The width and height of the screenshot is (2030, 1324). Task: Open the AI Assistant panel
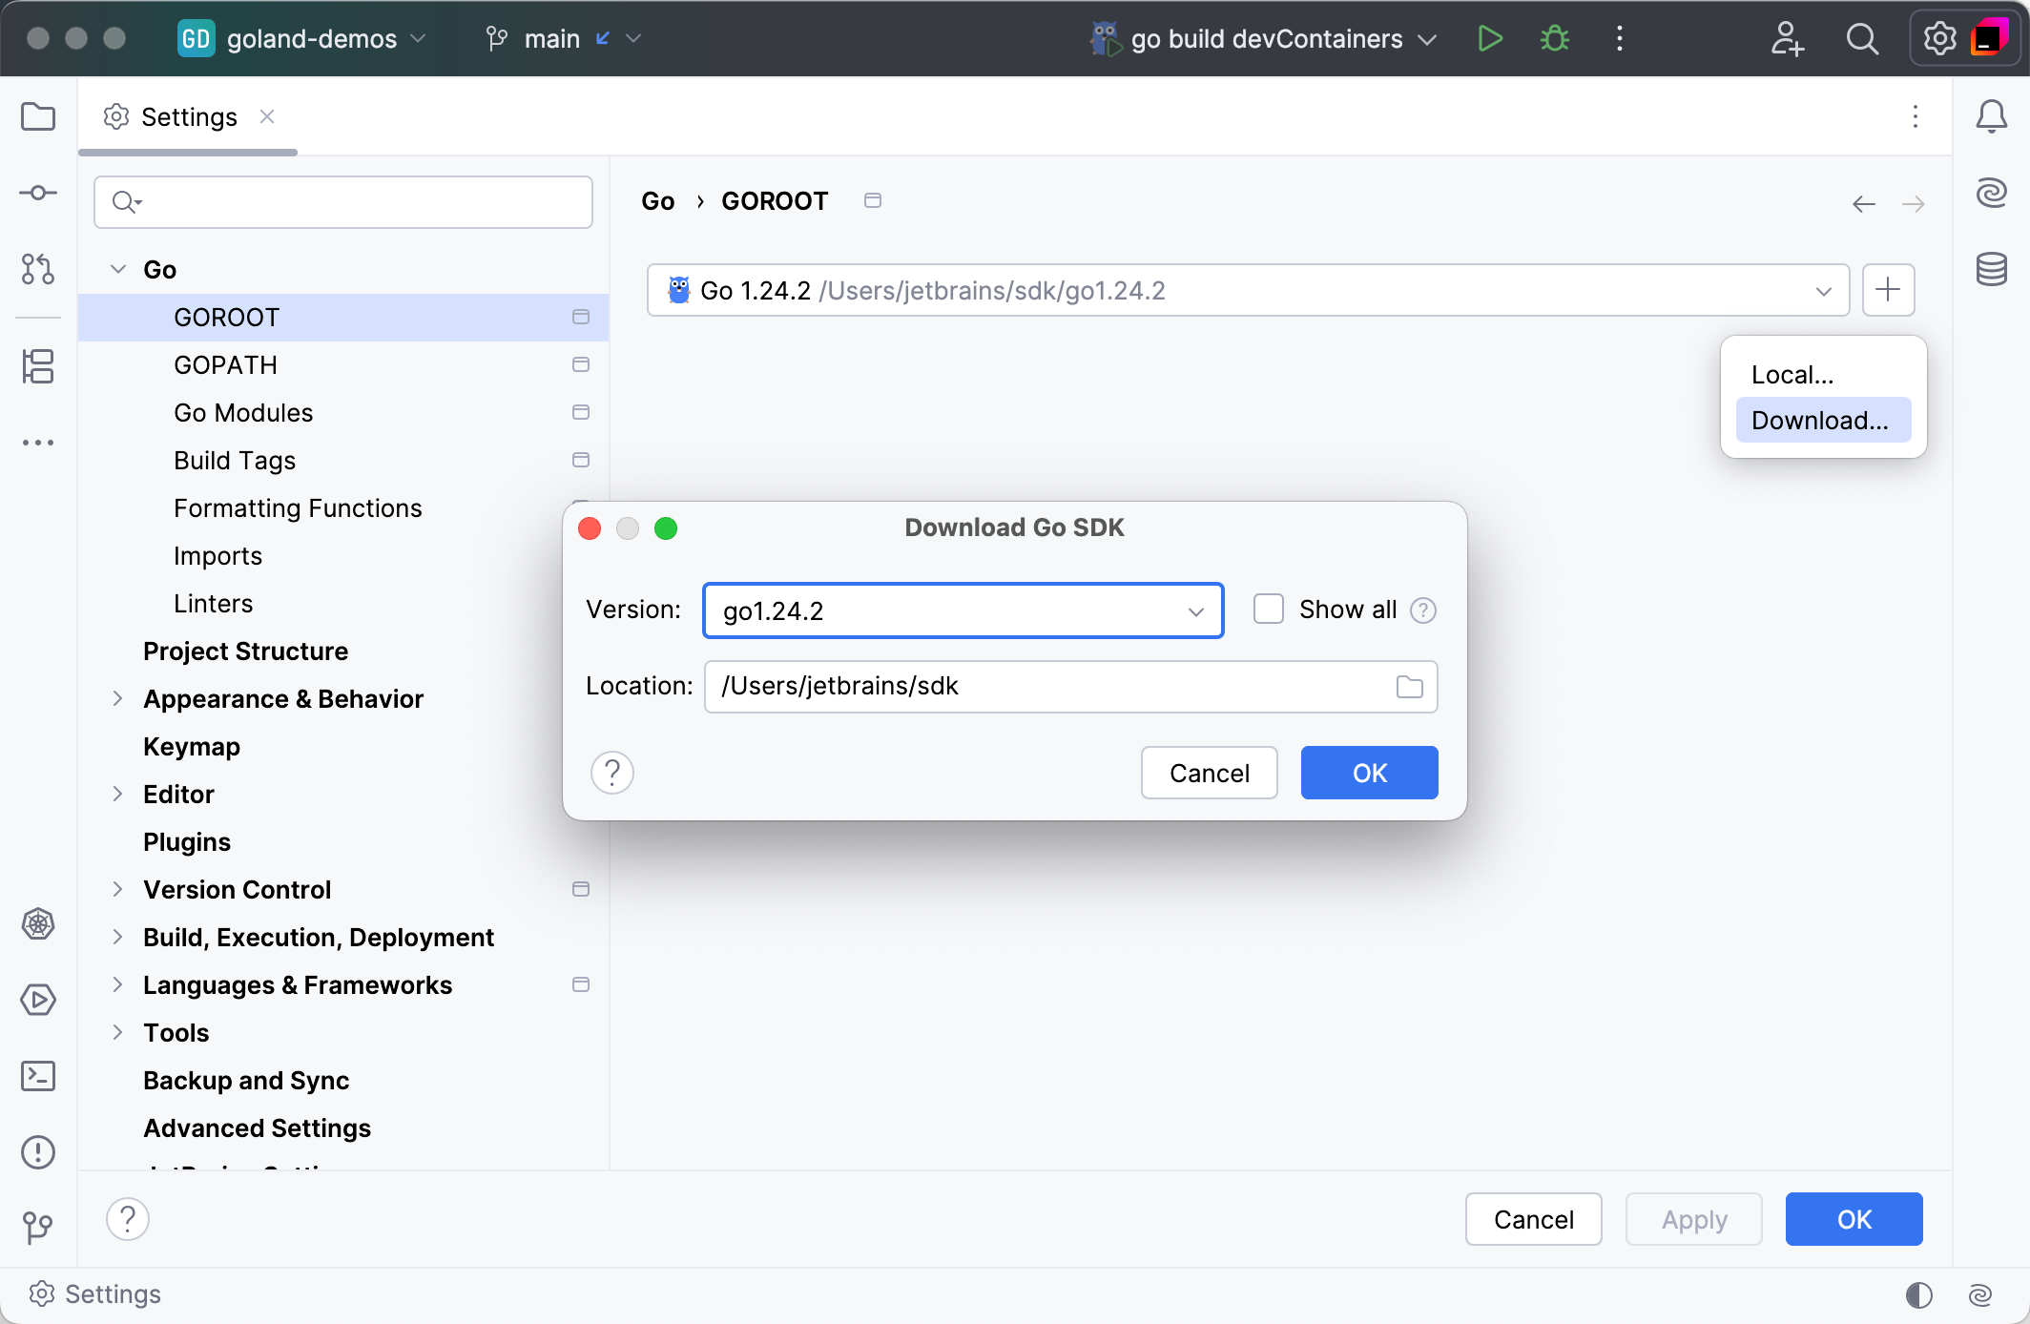[1992, 192]
